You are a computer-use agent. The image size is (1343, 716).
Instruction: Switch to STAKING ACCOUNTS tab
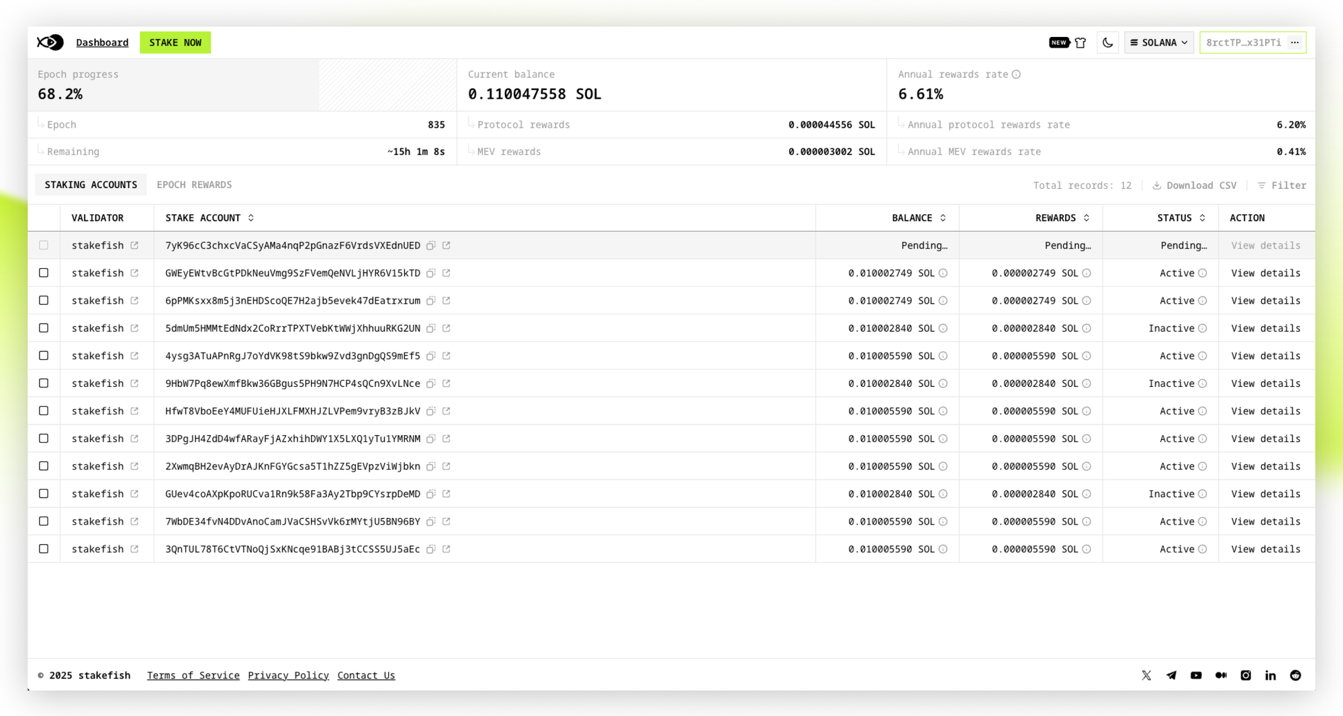click(91, 185)
